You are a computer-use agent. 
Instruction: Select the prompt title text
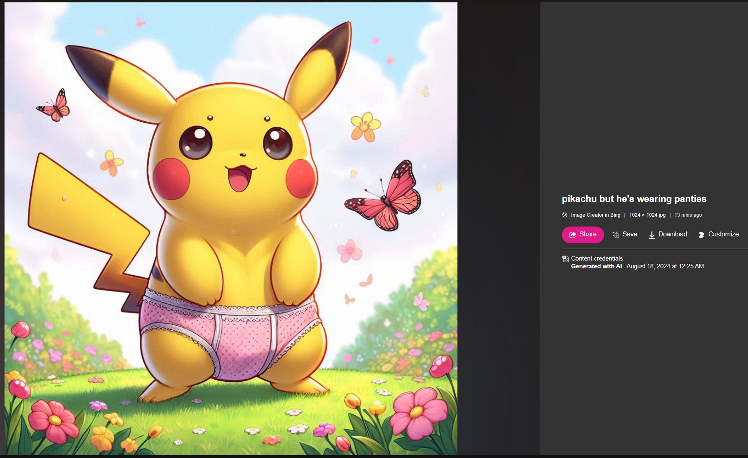point(634,199)
